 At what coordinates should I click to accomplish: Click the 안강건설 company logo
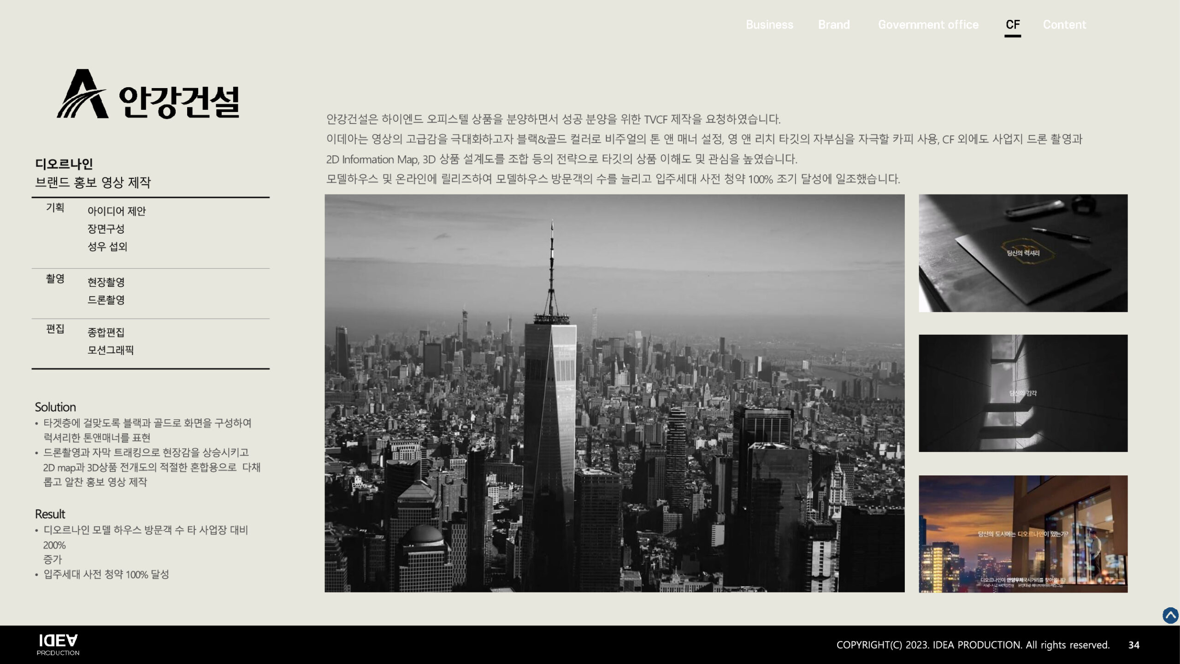click(x=148, y=95)
